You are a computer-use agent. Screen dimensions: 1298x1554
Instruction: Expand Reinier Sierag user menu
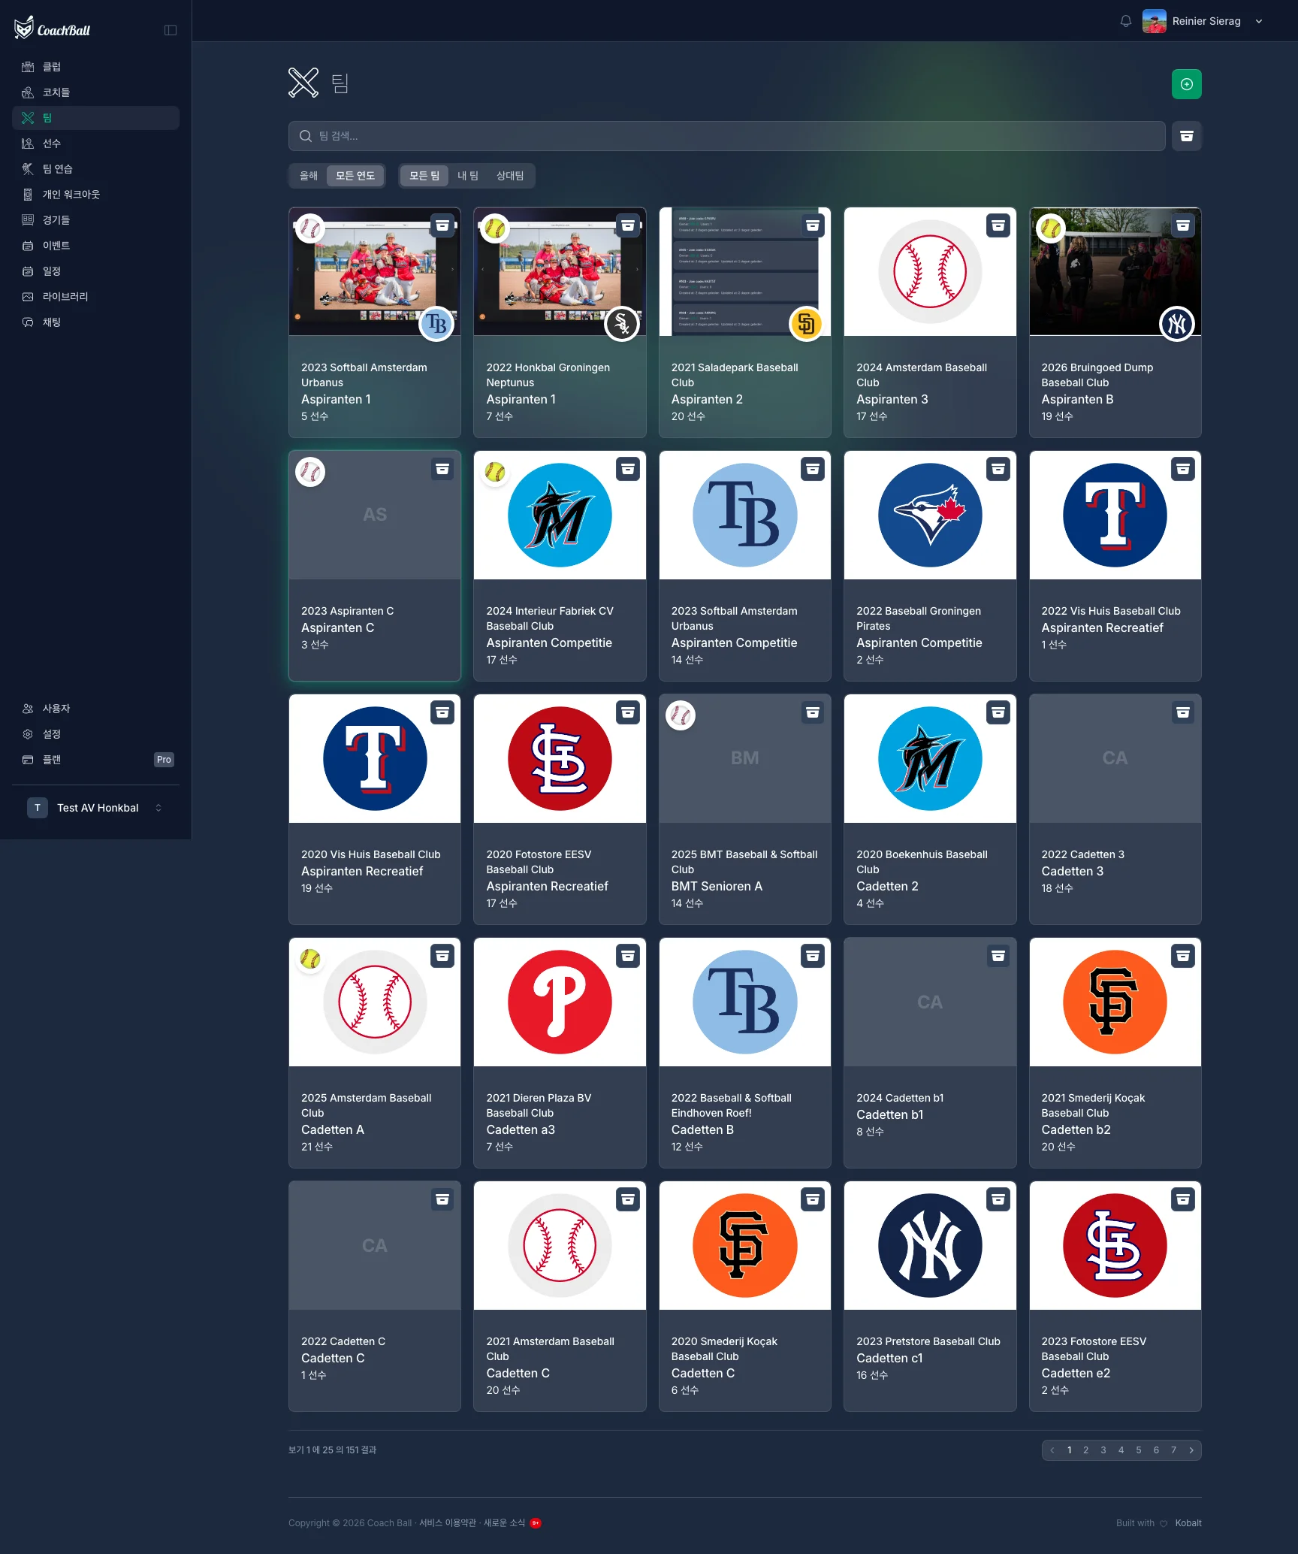point(1203,21)
